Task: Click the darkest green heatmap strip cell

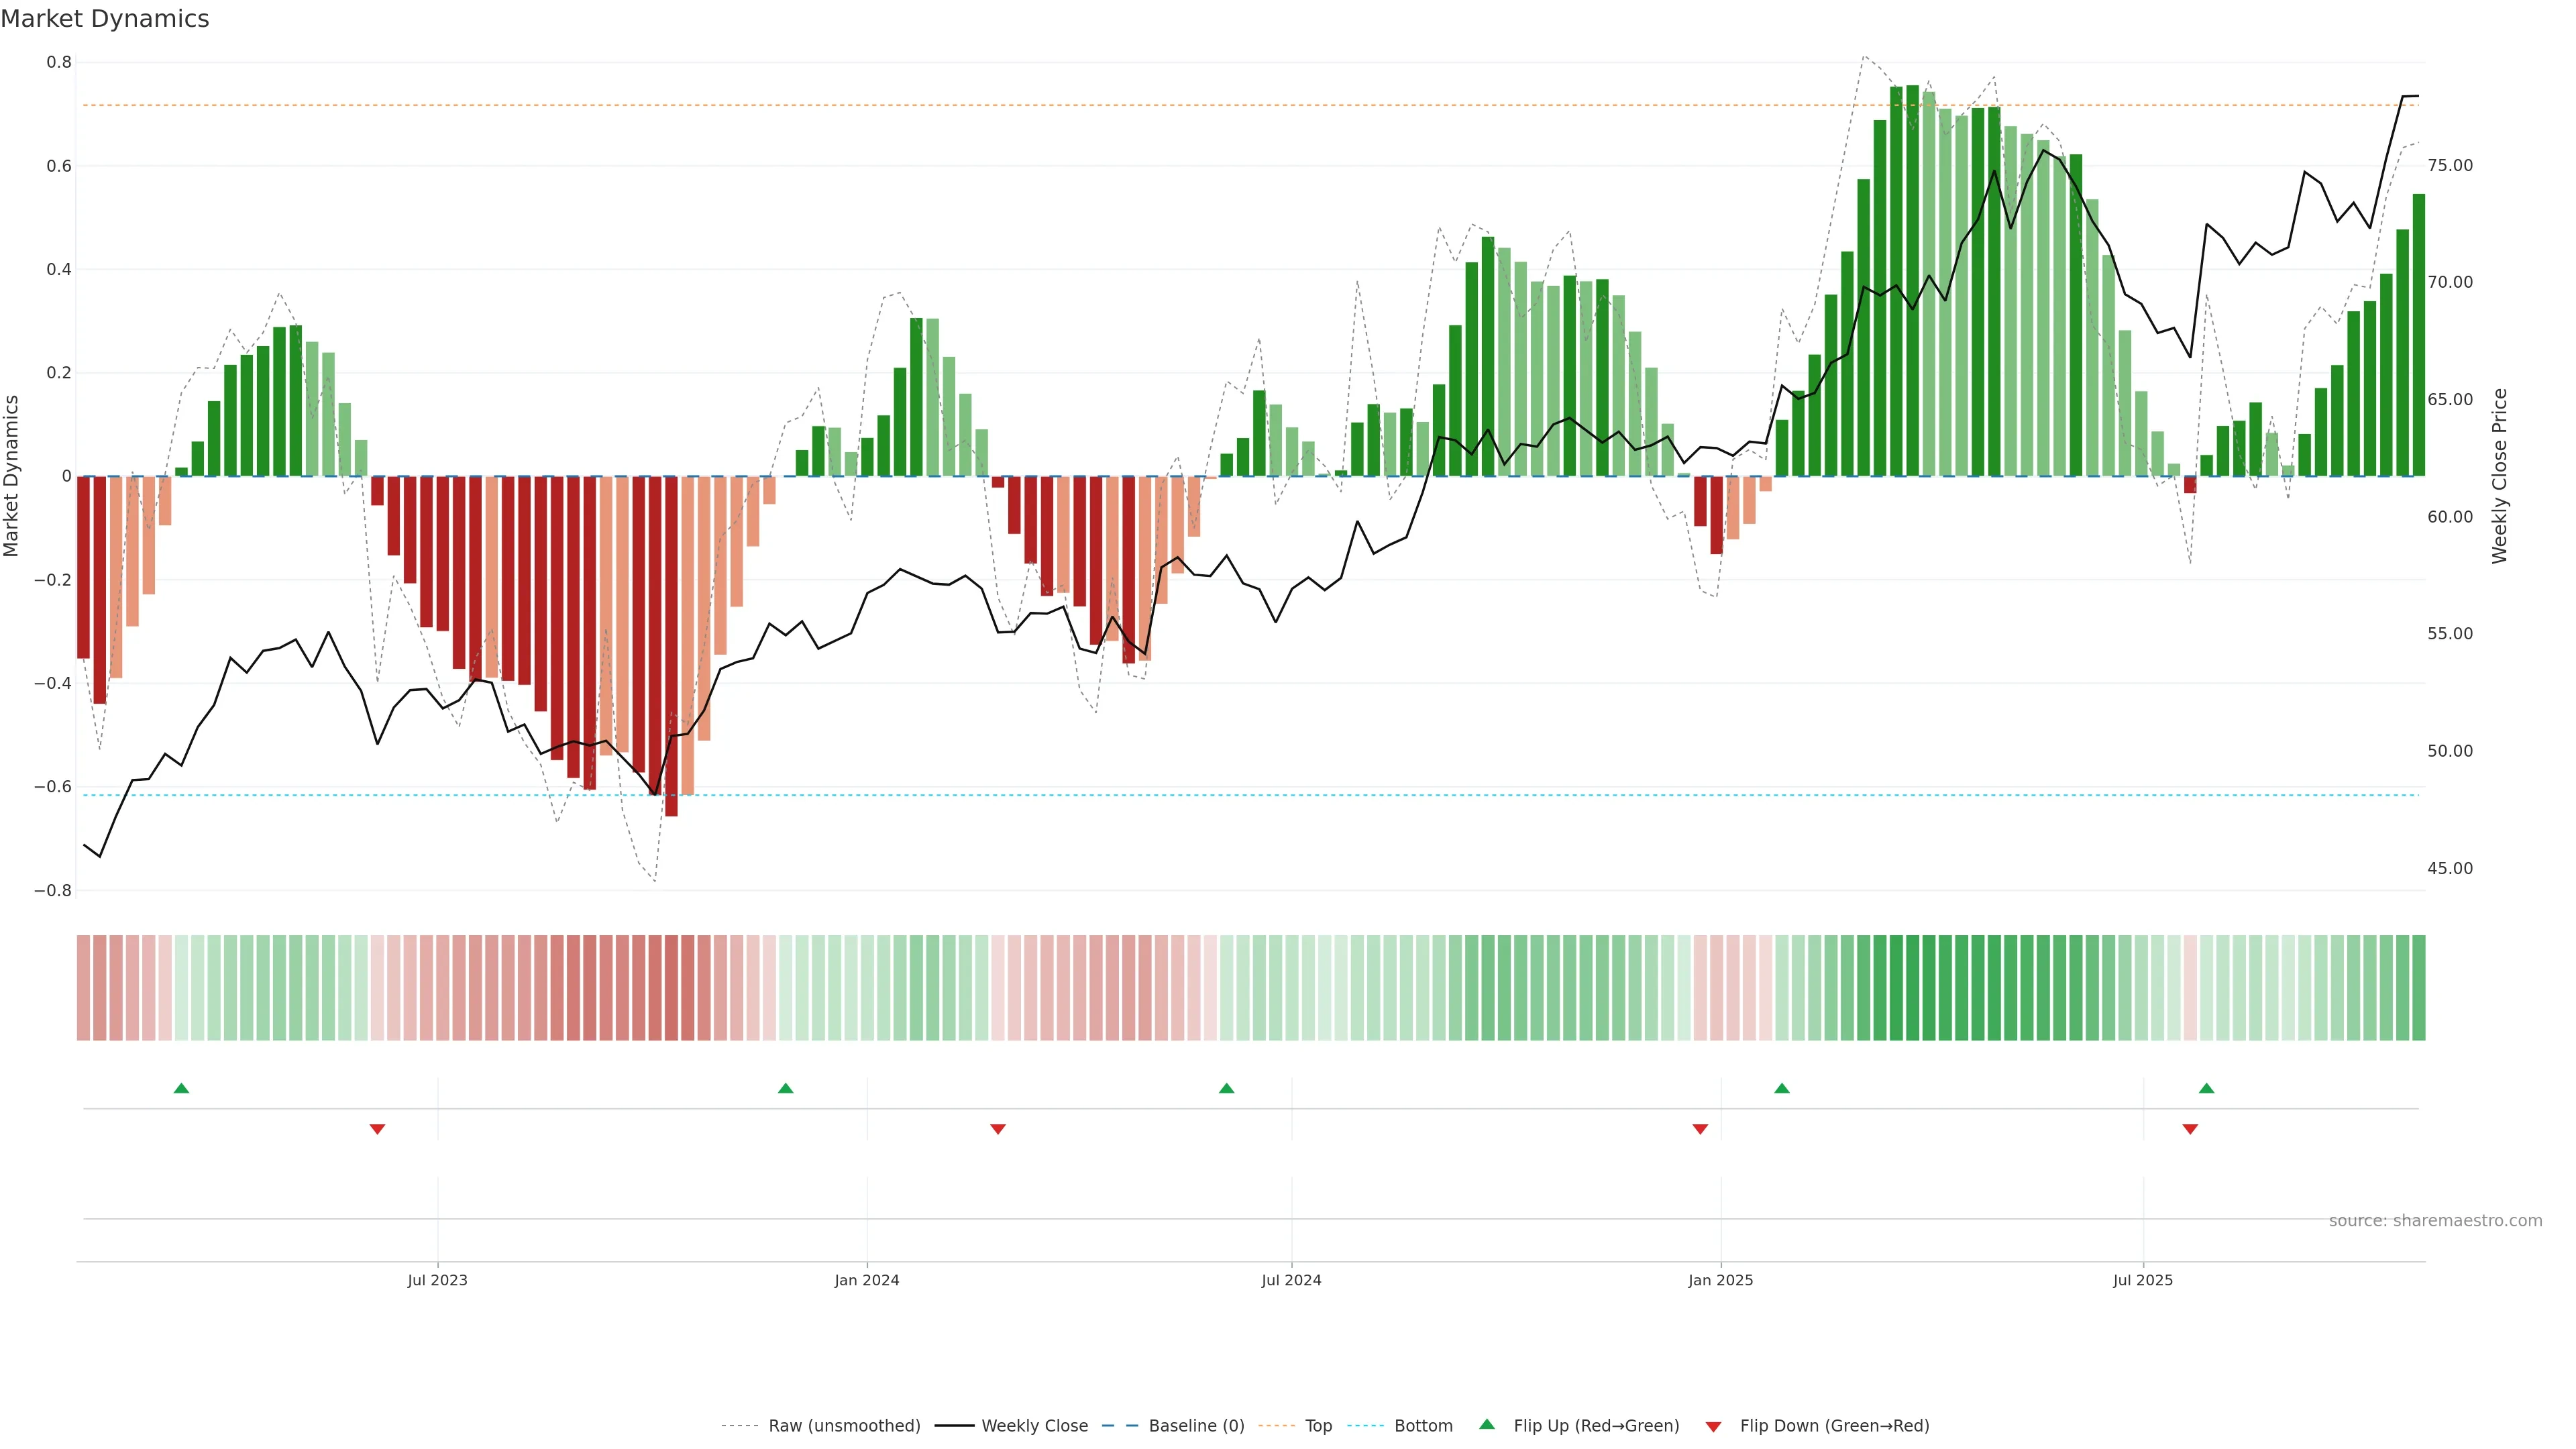Action: pos(1912,988)
